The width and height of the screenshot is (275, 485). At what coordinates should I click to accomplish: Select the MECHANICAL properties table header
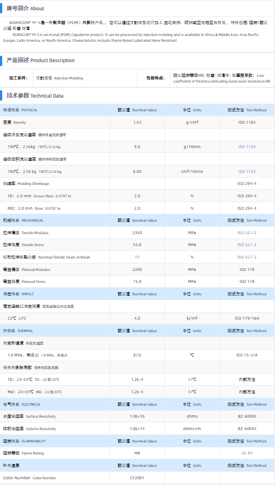23,220
